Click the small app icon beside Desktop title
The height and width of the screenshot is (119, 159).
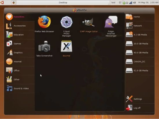[x=14, y=2]
